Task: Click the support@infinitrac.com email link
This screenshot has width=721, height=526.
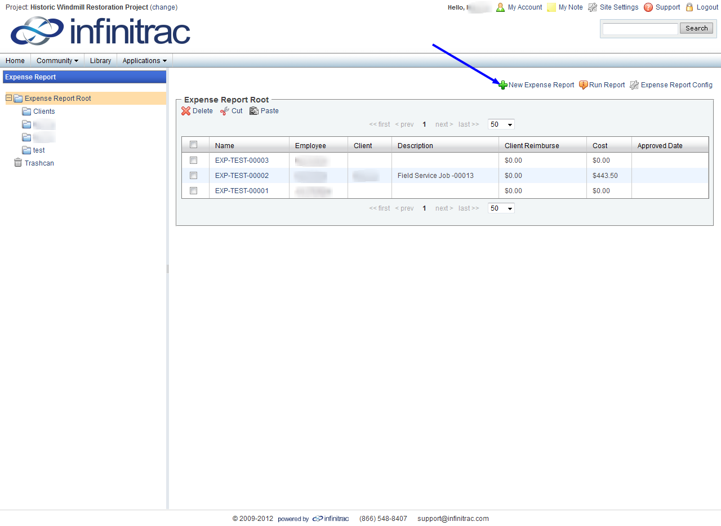Action: pyautogui.click(x=453, y=519)
